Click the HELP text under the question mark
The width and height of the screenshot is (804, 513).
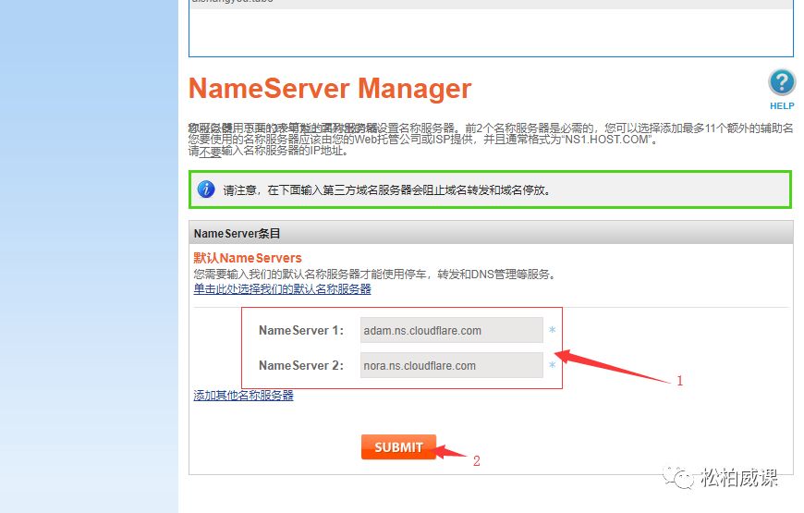[782, 106]
